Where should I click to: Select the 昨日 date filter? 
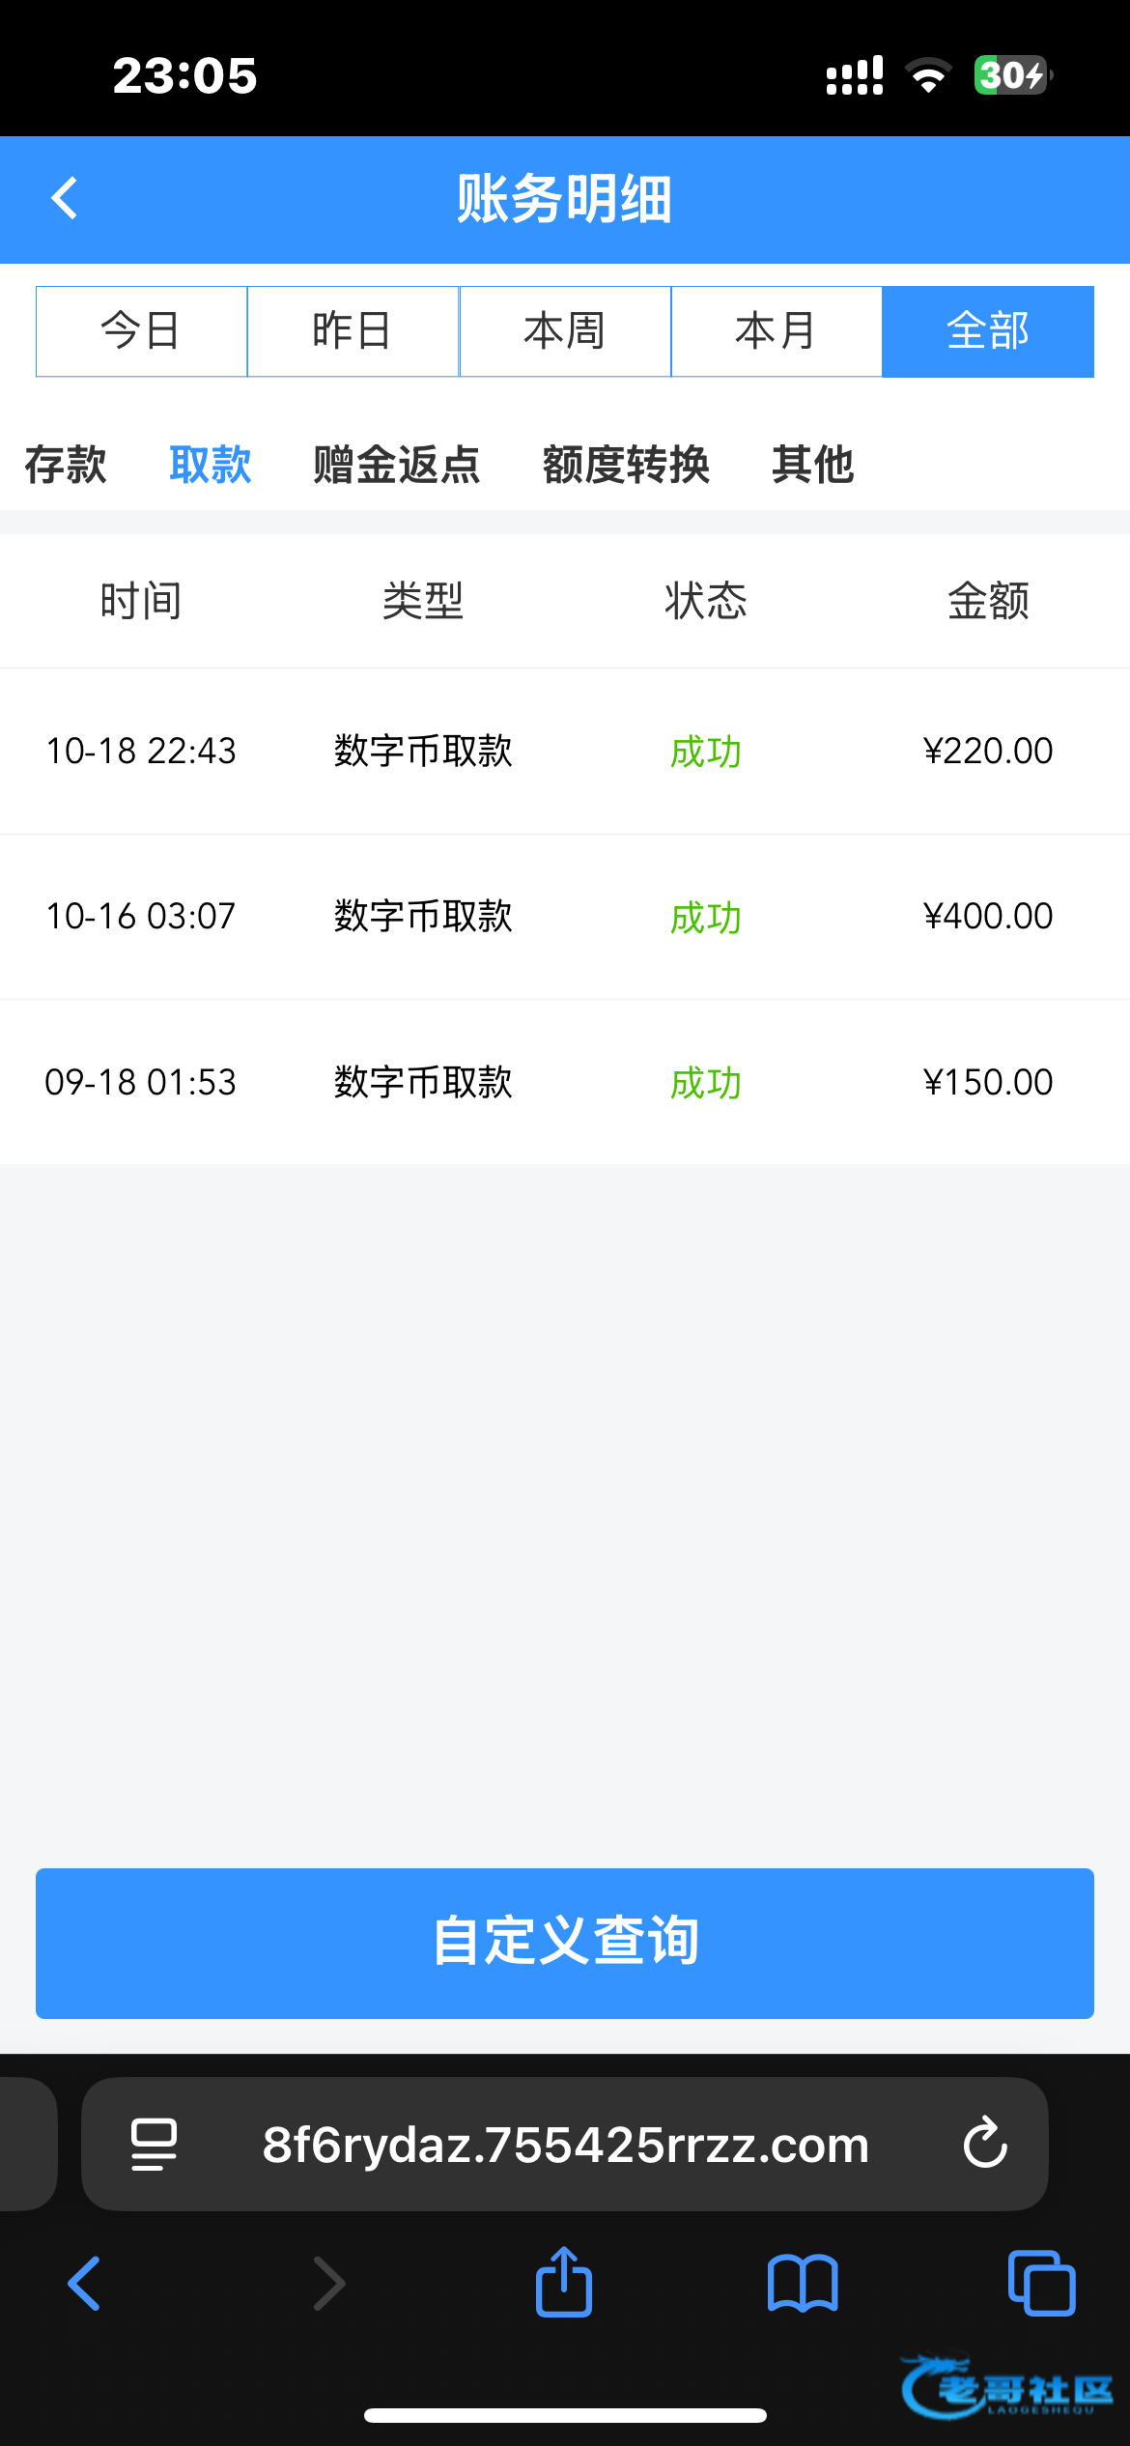point(353,331)
